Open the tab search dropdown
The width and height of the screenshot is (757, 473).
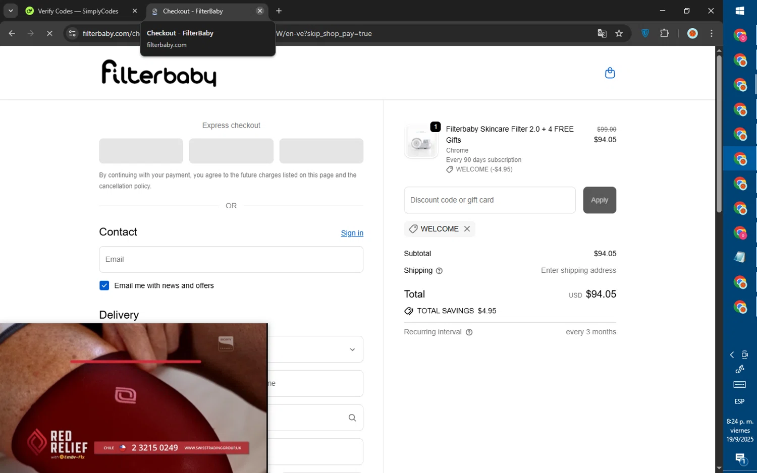[x=11, y=11]
